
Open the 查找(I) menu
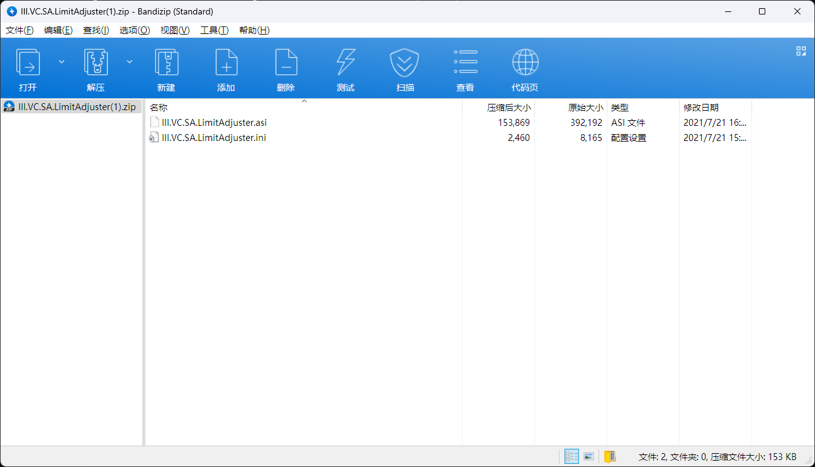point(96,30)
